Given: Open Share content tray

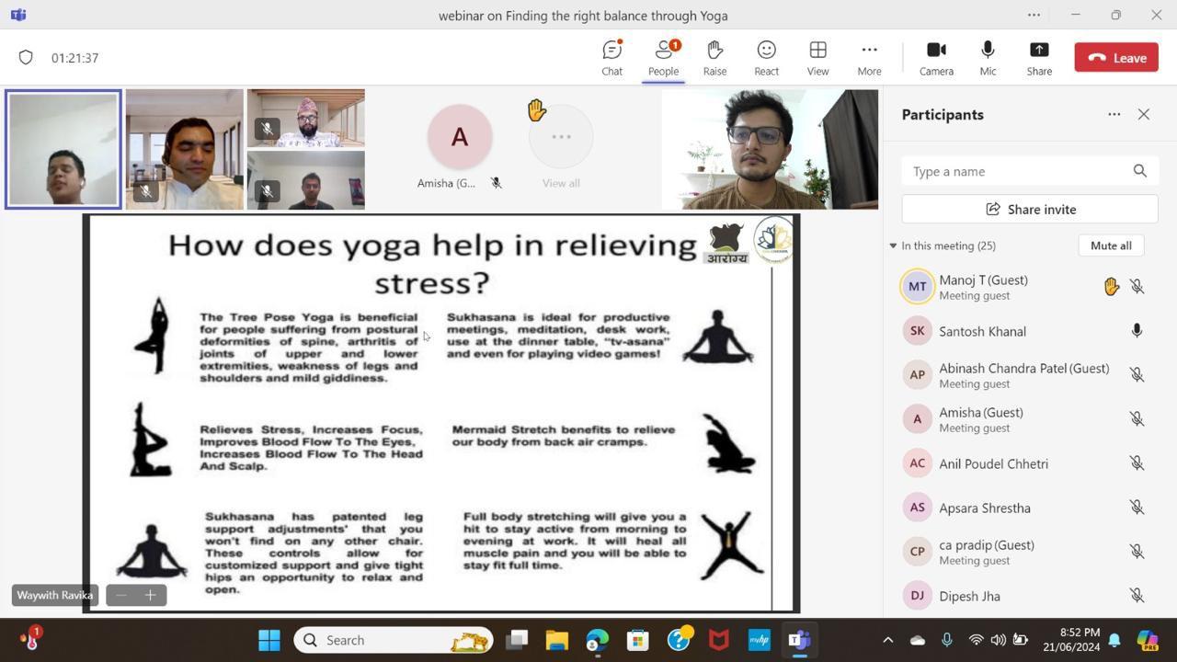Looking at the screenshot, I should tap(1039, 58).
